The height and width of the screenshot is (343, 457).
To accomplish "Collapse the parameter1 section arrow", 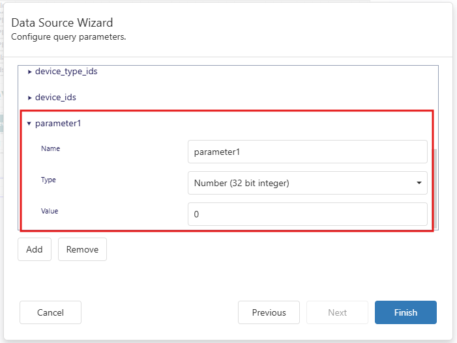I will coord(29,124).
